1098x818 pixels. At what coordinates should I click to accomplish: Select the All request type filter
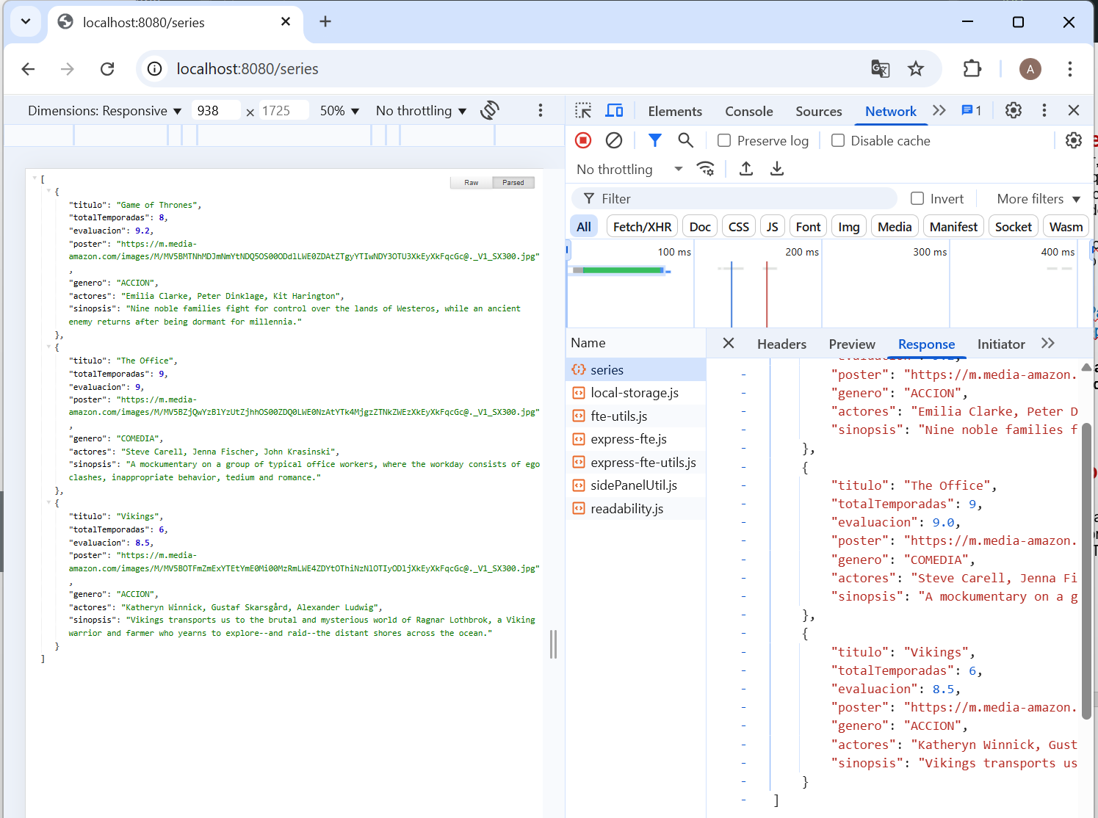(x=584, y=227)
